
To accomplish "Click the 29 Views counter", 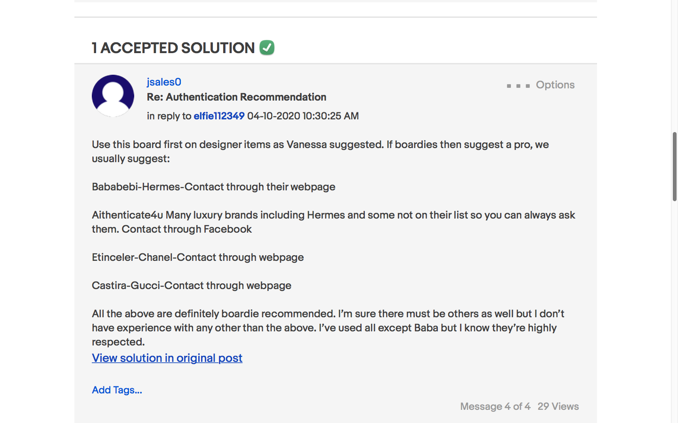I will (x=558, y=407).
